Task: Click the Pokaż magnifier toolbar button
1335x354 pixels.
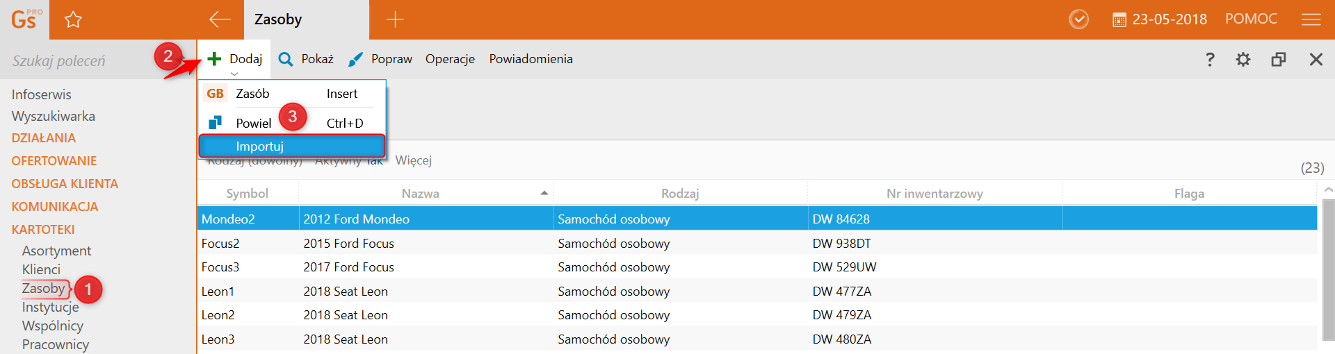Action: (x=306, y=59)
